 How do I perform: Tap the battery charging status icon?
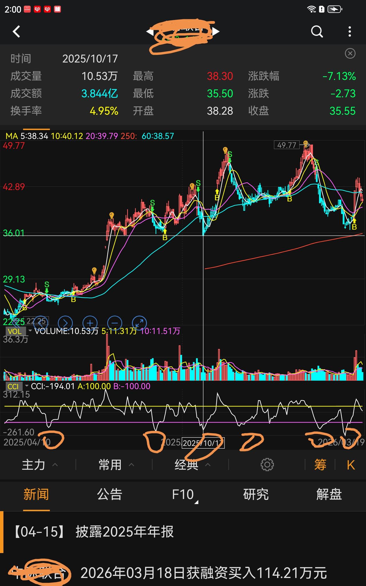(x=335, y=9)
